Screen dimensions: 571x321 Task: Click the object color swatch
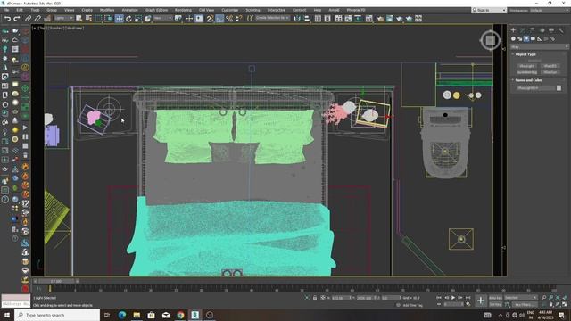[x=559, y=88]
